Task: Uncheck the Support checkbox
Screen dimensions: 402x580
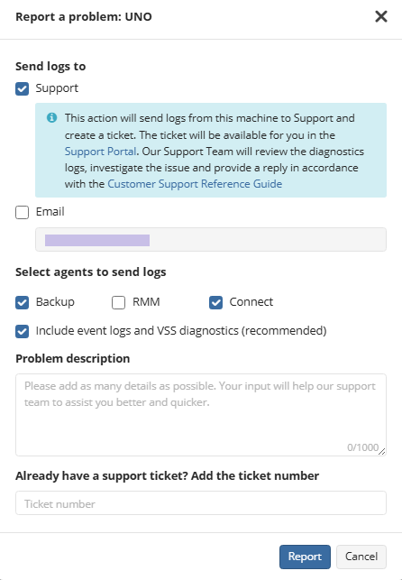Action: (x=23, y=88)
